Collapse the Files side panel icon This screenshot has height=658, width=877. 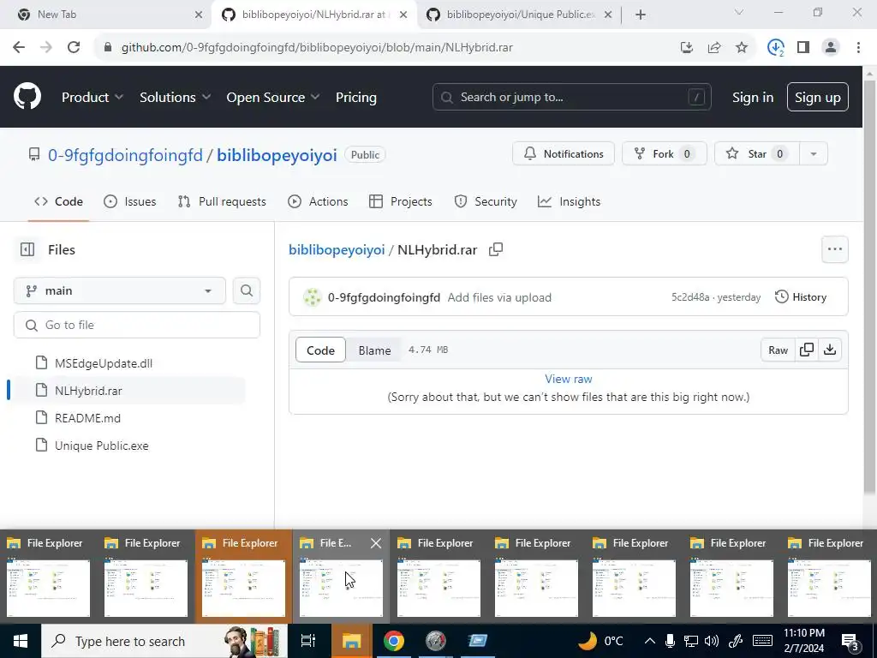pos(27,249)
